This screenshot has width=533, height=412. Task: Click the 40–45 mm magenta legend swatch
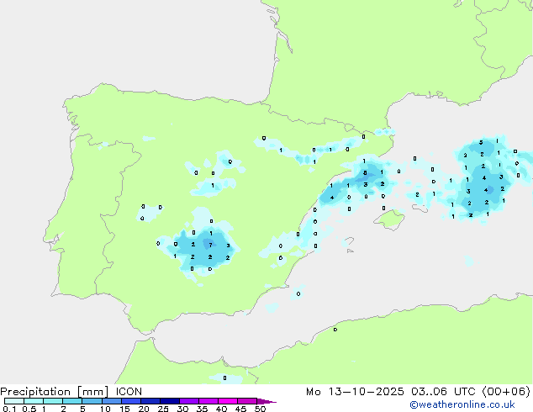click(228, 401)
